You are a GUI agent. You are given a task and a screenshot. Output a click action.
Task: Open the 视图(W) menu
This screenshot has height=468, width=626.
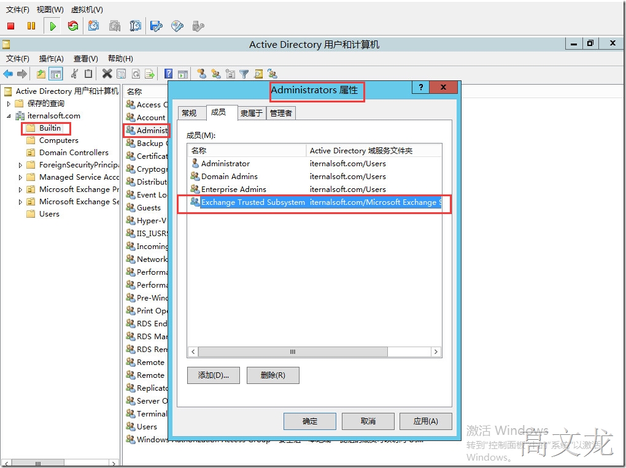coord(50,10)
